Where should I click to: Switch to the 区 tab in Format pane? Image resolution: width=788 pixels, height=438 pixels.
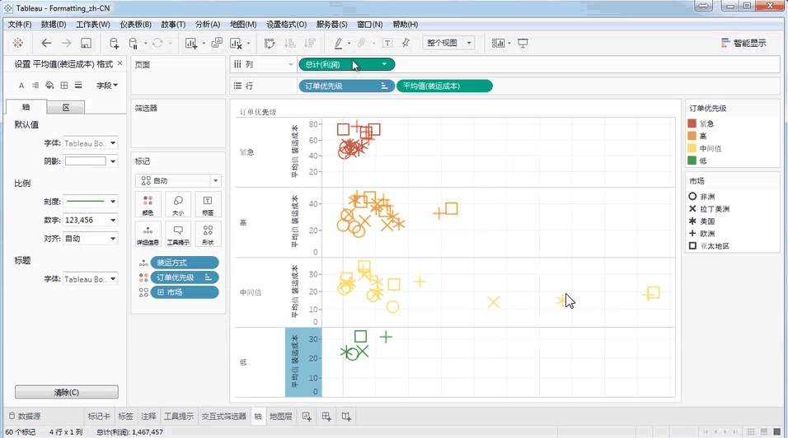[x=66, y=108]
